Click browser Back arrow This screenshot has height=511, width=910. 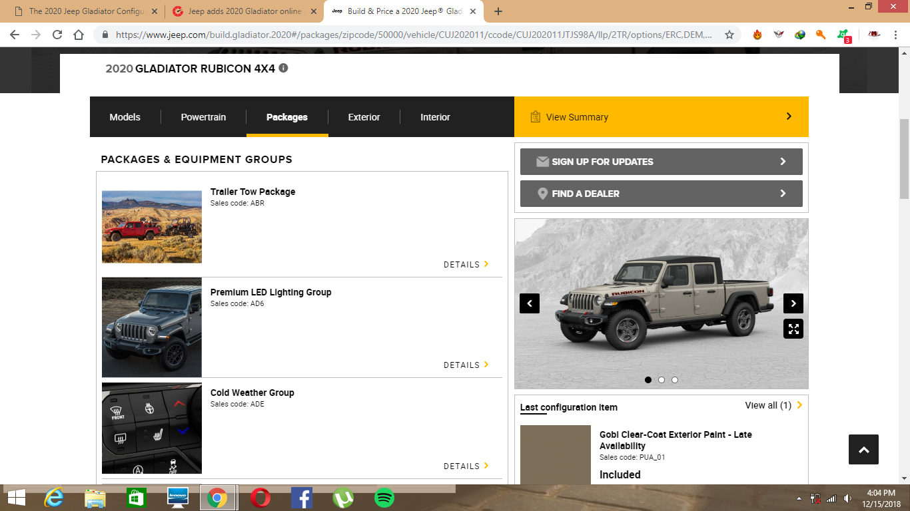[15, 35]
